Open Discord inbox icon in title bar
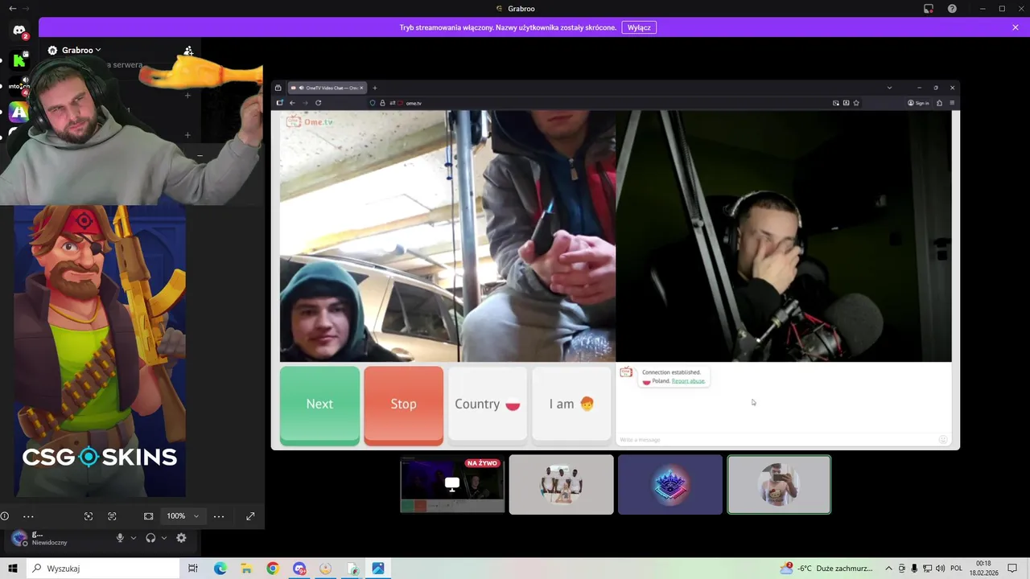Screen dimensions: 1030x579 pyautogui.click(x=928, y=9)
